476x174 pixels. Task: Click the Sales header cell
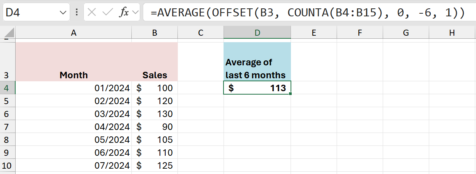point(155,62)
